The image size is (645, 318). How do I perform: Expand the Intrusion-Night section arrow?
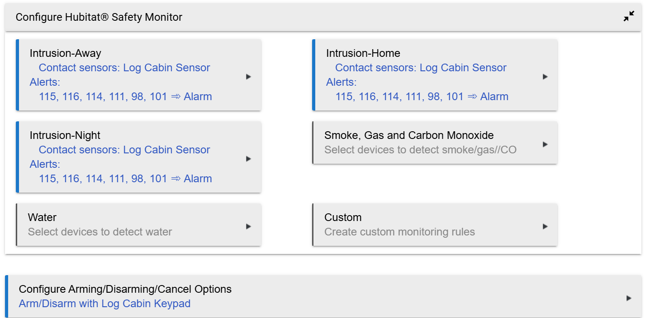(248, 159)
